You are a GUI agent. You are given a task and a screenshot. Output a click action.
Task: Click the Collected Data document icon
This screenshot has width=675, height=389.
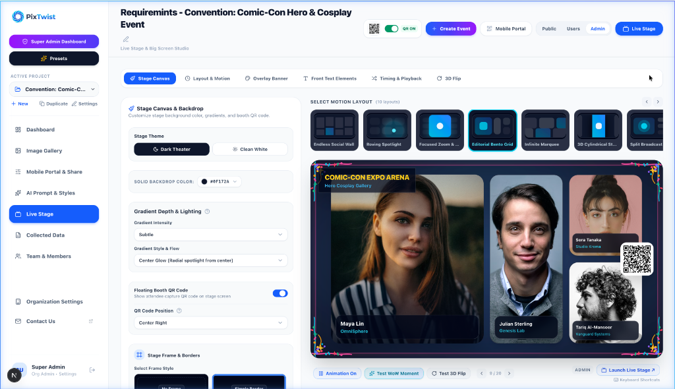(x=18, y=235)
